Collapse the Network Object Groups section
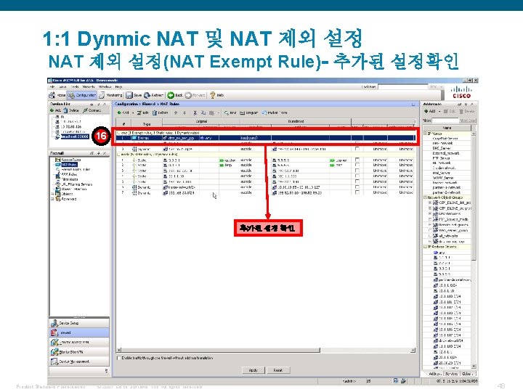 [x=425, y=197]
